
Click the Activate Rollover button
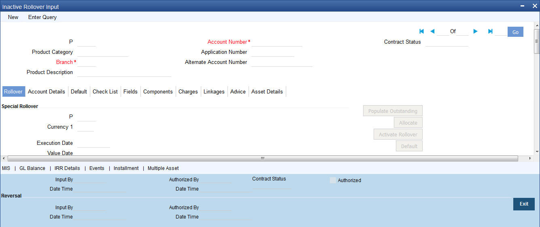click(398, 134)
